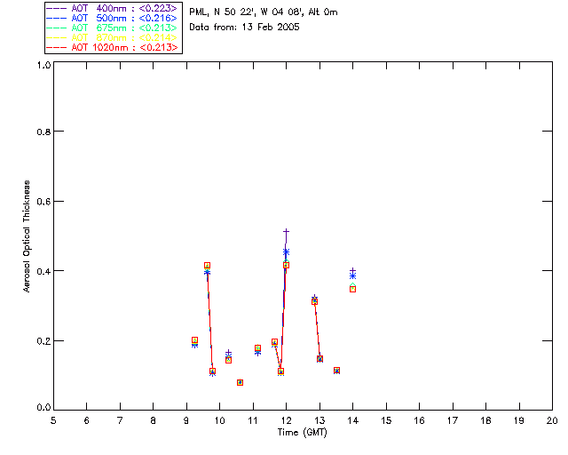
Task: Click the x-axis tick label 12
Action: (286, 420)
